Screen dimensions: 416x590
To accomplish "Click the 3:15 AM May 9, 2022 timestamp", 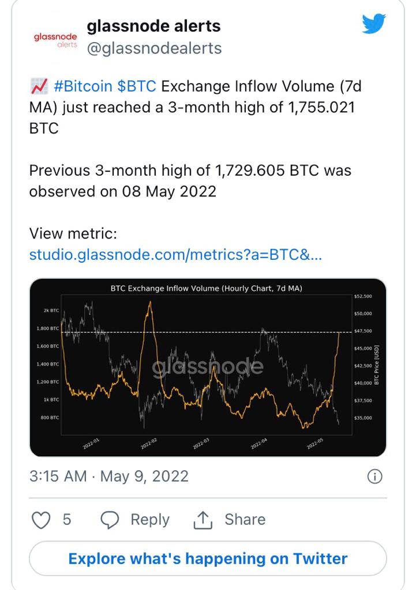I will coord(109,476).
